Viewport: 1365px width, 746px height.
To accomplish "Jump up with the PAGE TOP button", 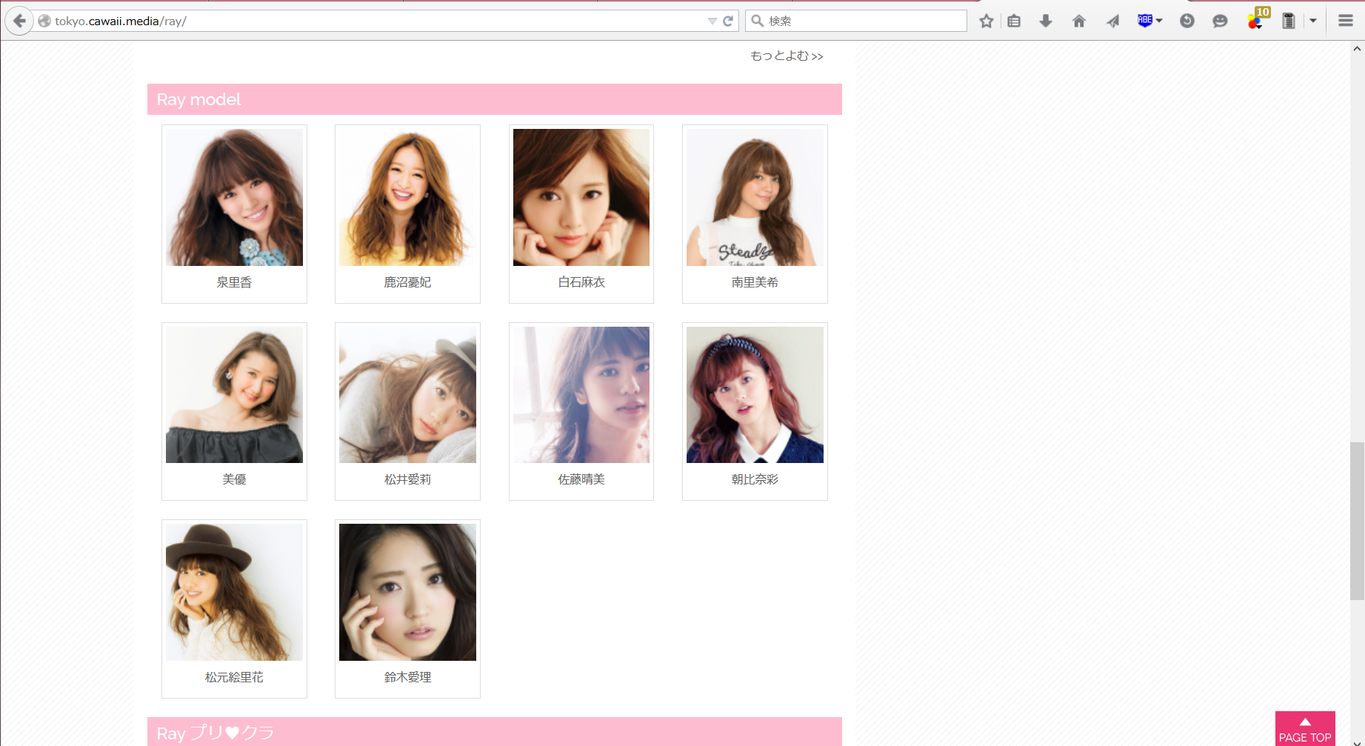I will (1305, 729).
